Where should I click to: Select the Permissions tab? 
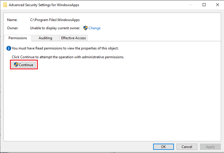[18, 38]
